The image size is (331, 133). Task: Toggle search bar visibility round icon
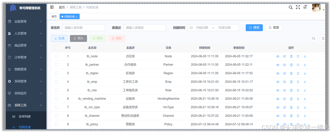[x=314, y=39]
